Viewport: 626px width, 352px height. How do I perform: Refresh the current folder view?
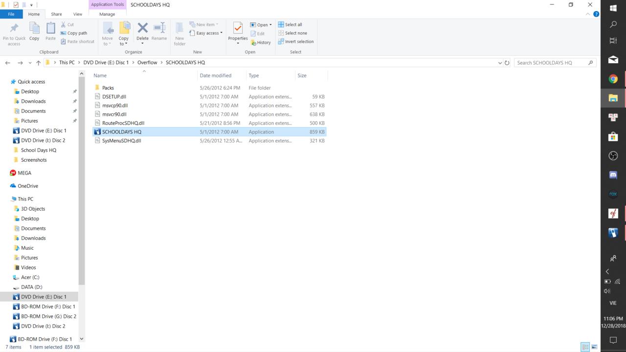point(507,63)
